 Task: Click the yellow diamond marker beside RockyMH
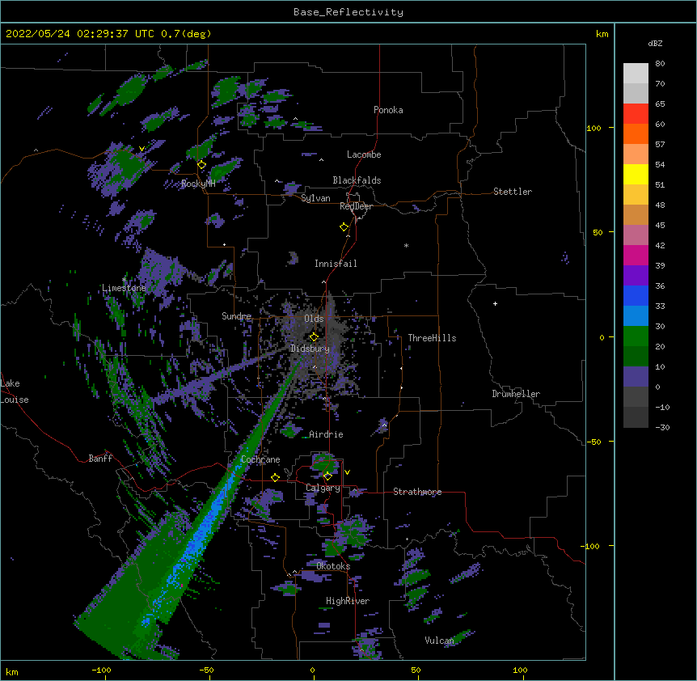202,165
